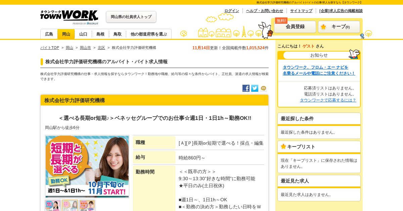Open the キープ(0) list button
This screenshot has width=403, height=211.
(339, 27)
